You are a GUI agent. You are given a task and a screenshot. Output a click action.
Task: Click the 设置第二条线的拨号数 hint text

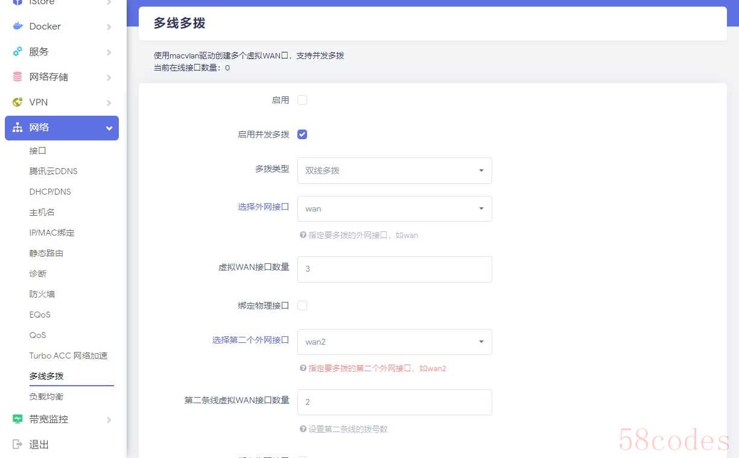[348, 429]
